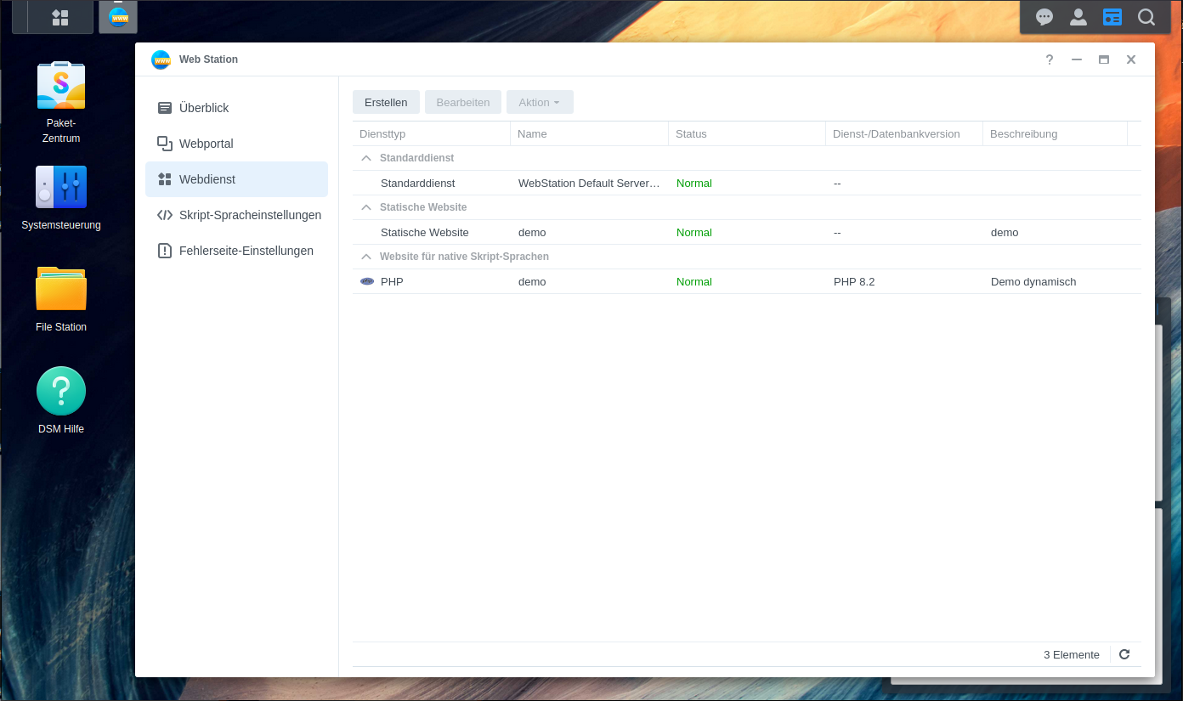Screen dimensions: 1183x701
Task: Launch File Station desktop icon
Action: (x=61, y=289)
